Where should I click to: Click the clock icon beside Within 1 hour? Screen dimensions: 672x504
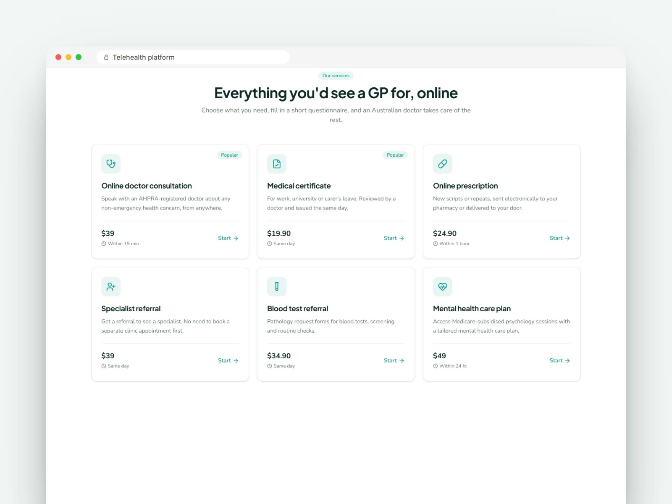point(436,244)
